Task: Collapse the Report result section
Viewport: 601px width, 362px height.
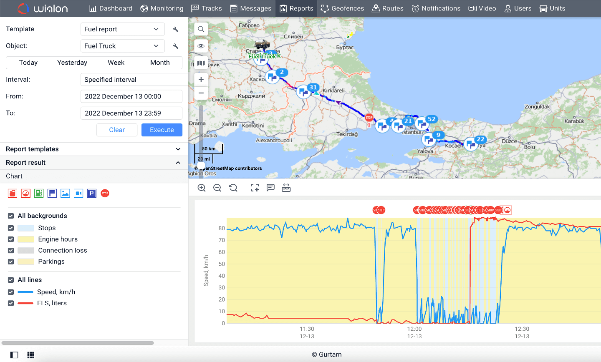Action: [x=178, y=163]
